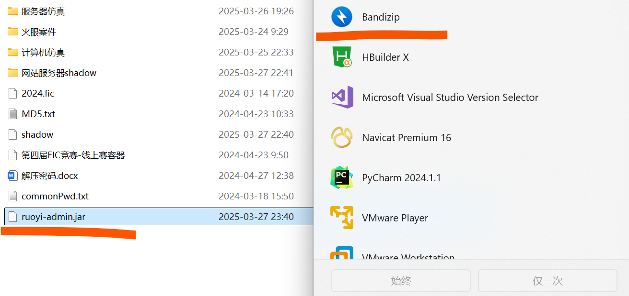Click the 仅一次 (Just once) button
629x296 pixels.
click(547, 281)
